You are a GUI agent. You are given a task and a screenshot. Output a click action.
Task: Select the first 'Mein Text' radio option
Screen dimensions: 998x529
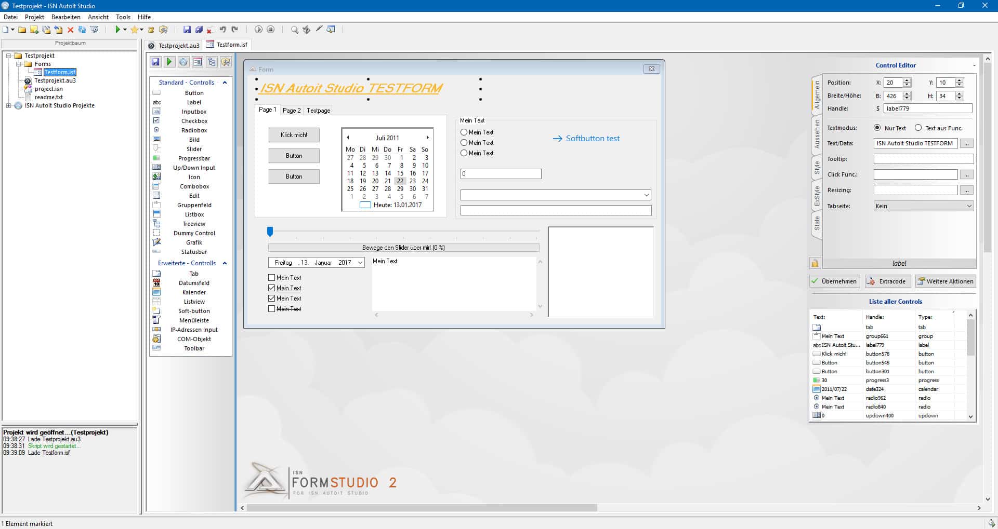(x=464, y=132)
